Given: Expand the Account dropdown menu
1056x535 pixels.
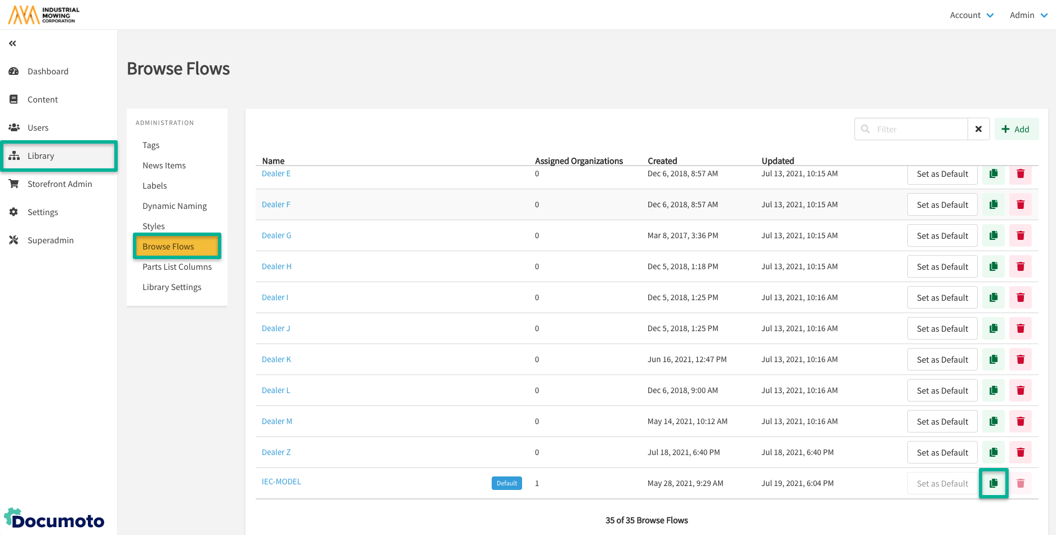Looking at the screenshot, I should 972,15.
